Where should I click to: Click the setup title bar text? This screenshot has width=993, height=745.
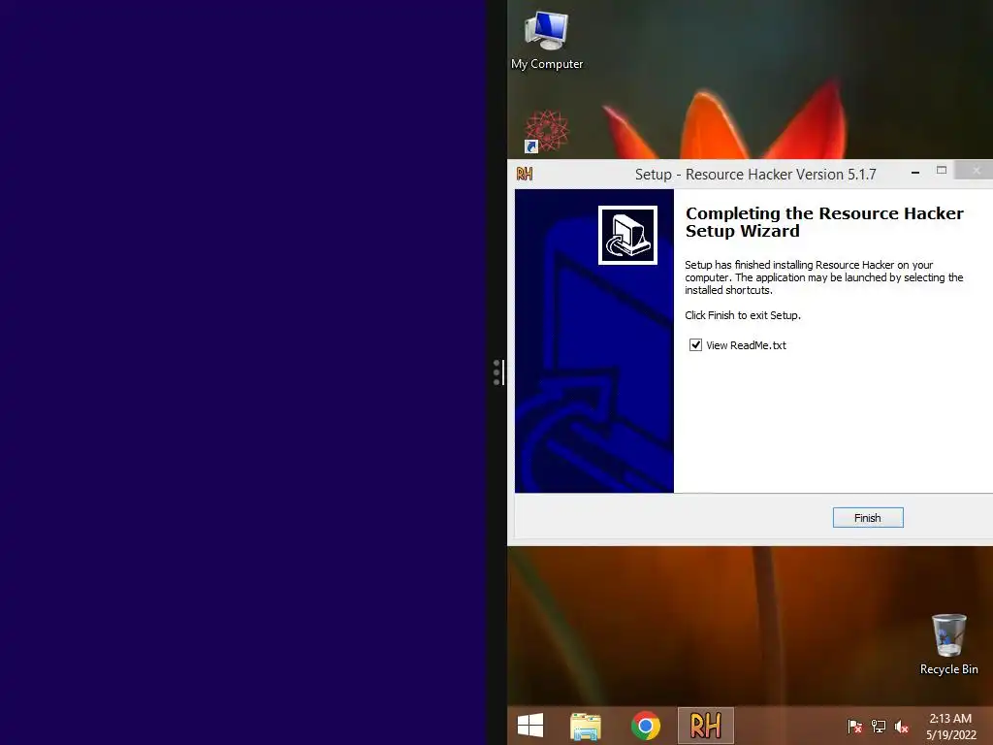[755, 175]
